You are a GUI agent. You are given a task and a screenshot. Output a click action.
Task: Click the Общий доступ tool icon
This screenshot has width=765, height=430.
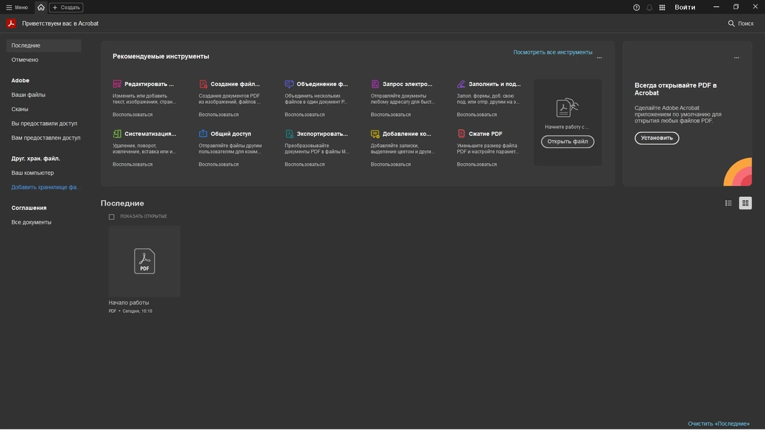(x=203, y=134)
